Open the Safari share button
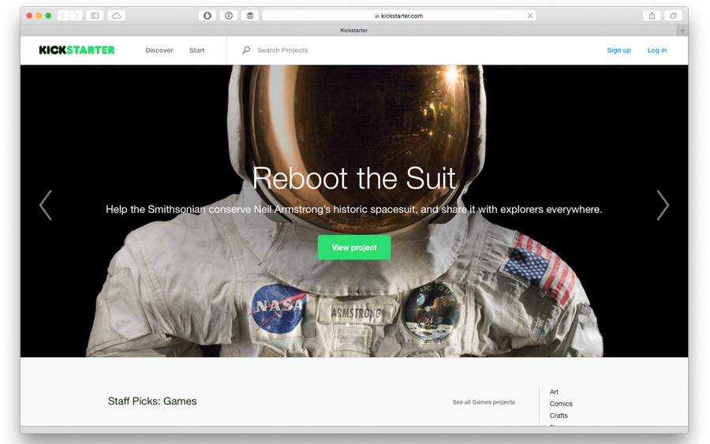The image size is (710, 444). tap(652, 16)
